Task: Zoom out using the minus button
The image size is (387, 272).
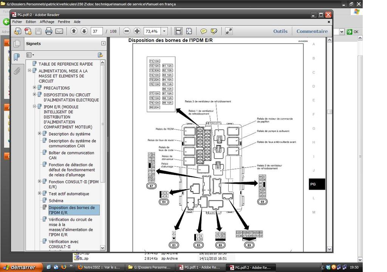Action: (127, 31)
